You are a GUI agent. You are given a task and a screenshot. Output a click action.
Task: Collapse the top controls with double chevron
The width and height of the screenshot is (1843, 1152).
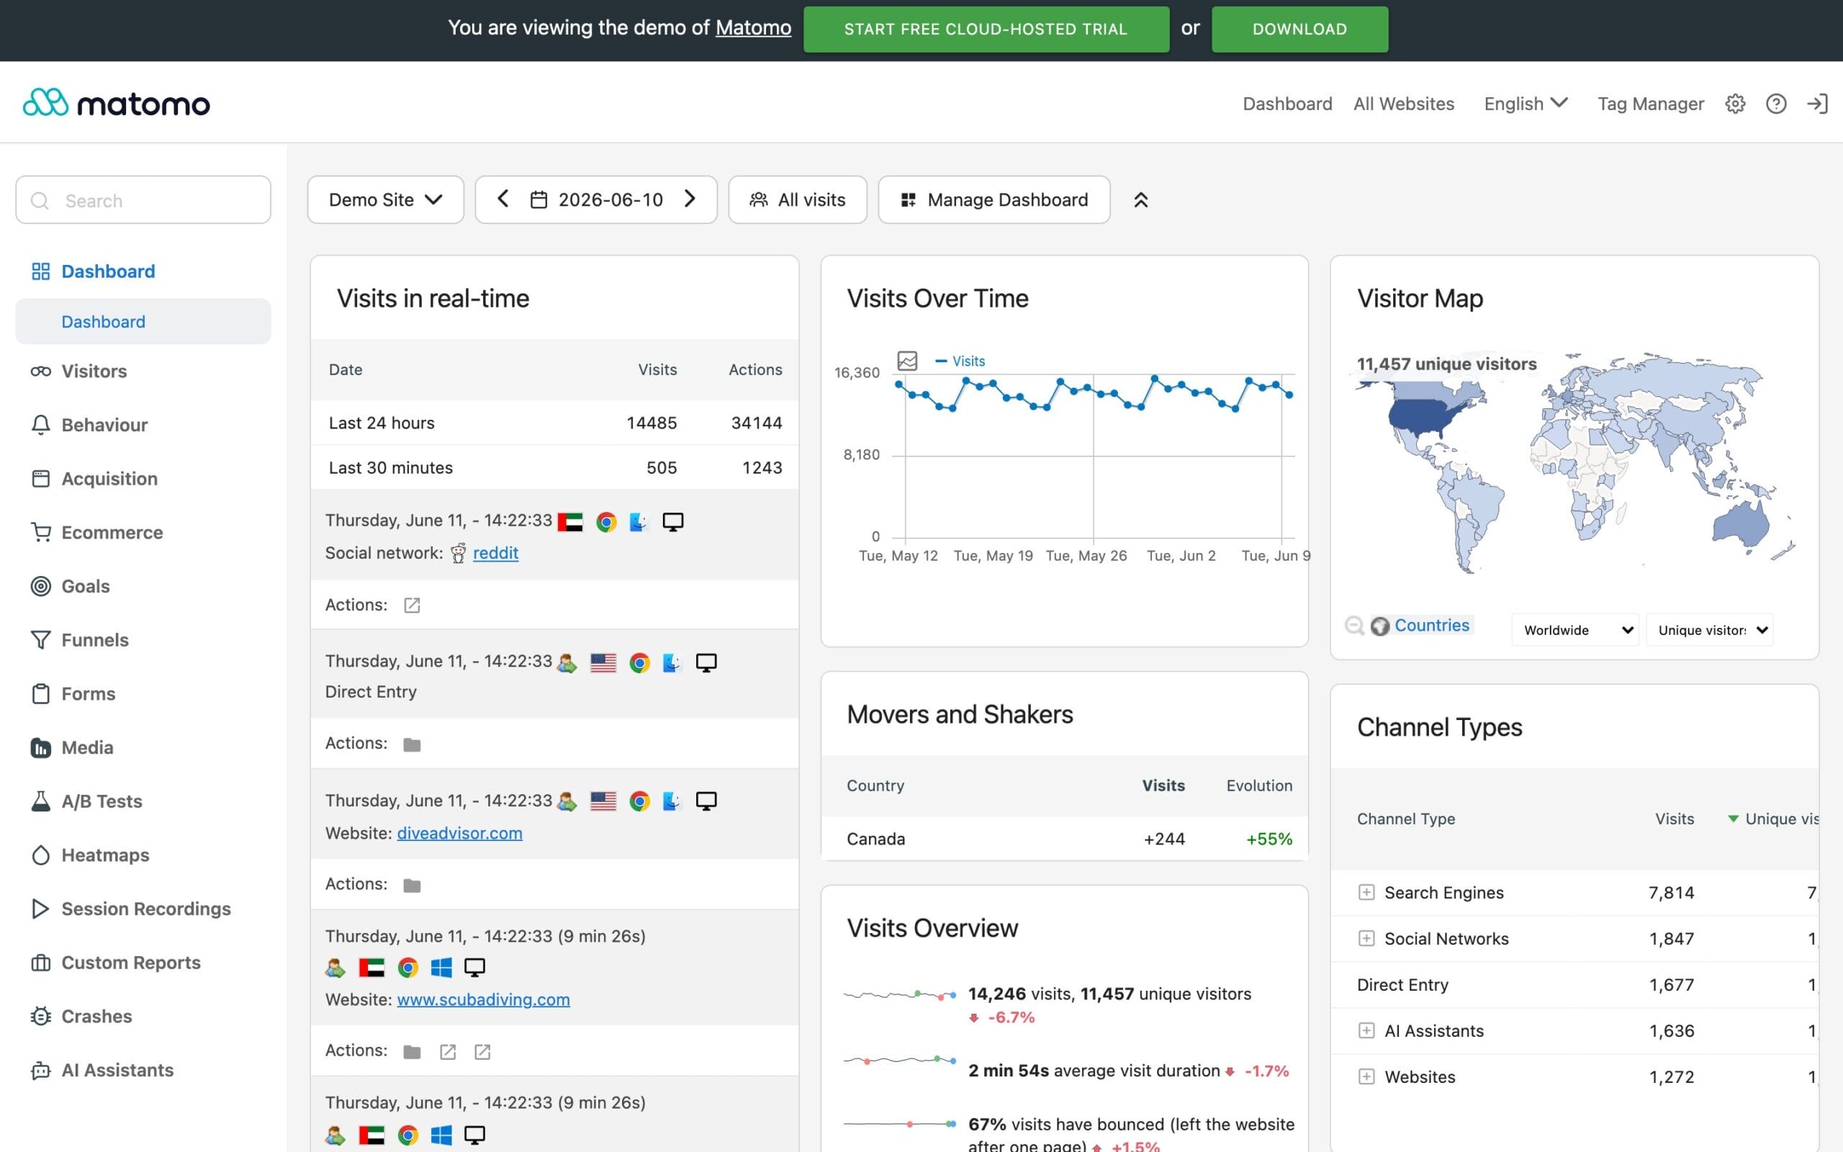(x=1140, y=199)
